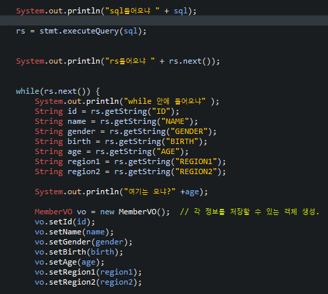This screenshot has width=328, height=294.
Task: Click the String birth declaration line
Action: [x=121, y=141]
